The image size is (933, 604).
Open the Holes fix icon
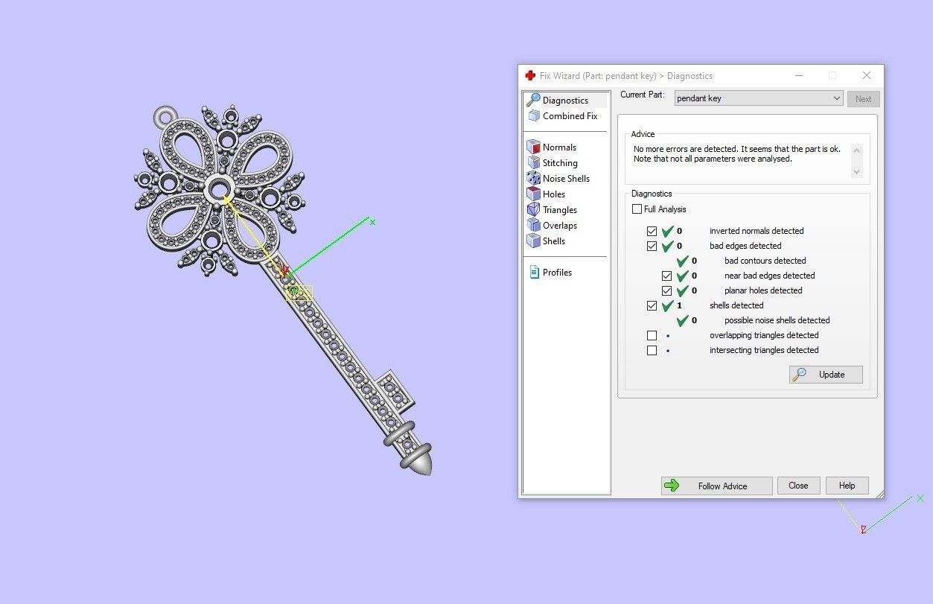click(533, 194)
